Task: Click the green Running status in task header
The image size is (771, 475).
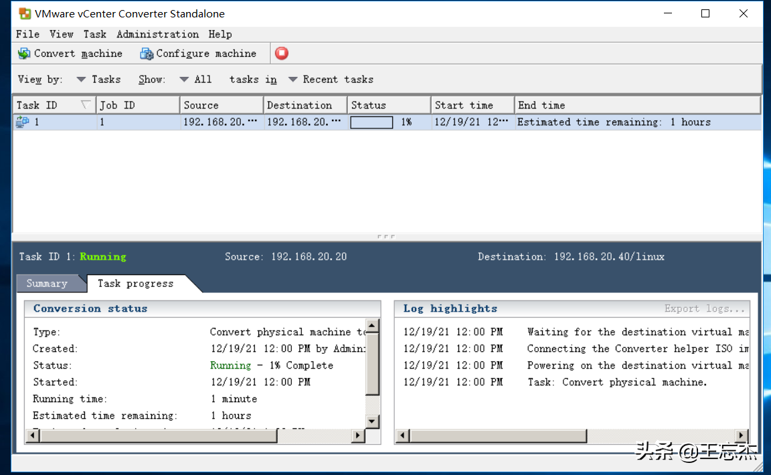Action: pyautogui.click(x=103, y=256)
